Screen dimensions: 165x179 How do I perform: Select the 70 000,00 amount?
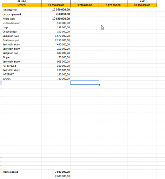[x=56, y=57]
